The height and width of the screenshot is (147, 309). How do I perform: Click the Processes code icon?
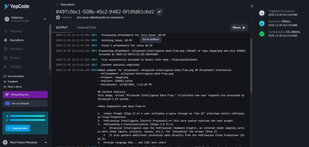5,31
